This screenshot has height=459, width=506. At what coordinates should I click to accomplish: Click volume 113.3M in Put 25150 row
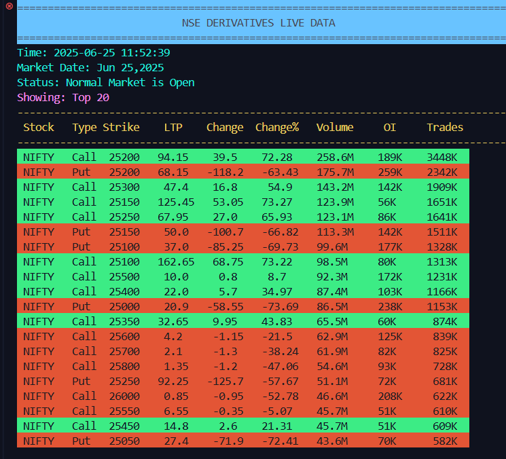335,232
